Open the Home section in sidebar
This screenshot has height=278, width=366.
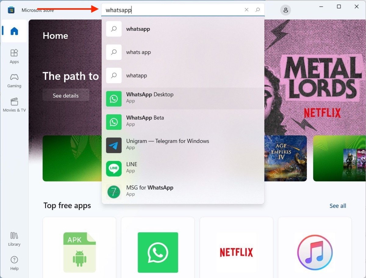tap(14, 31)
